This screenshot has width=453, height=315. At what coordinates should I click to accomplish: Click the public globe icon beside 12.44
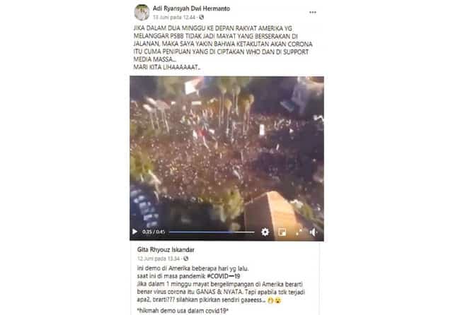[x=201, y=17]
